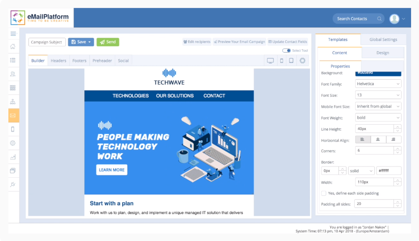Select the highlighted email envelope icon
419x241 pixels.
tap(14, 115)
